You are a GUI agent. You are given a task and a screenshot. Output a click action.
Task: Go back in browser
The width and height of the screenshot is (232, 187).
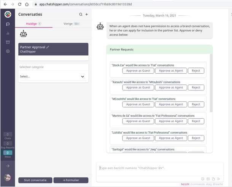5,4
